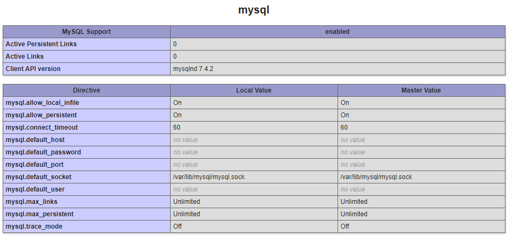Select the mysql.max_links Unlimited local value
The width and height of the screenshot is (520, 241).
click(187, 202)
